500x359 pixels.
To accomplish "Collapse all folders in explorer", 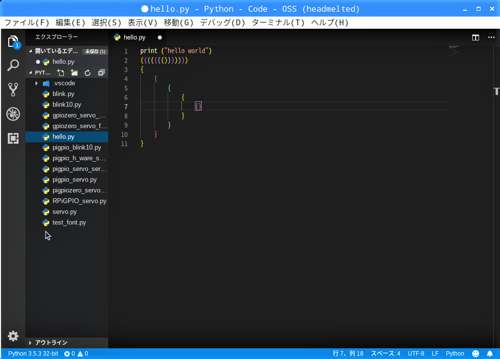I will (101, 73).
